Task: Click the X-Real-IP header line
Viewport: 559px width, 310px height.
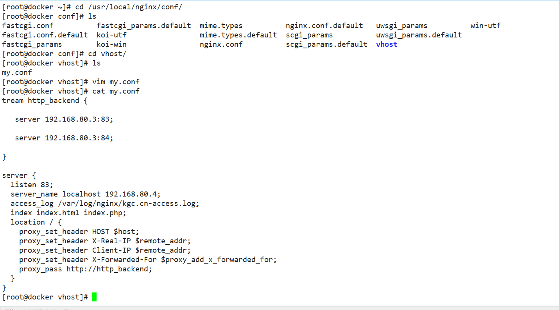Action: (105, 241)
